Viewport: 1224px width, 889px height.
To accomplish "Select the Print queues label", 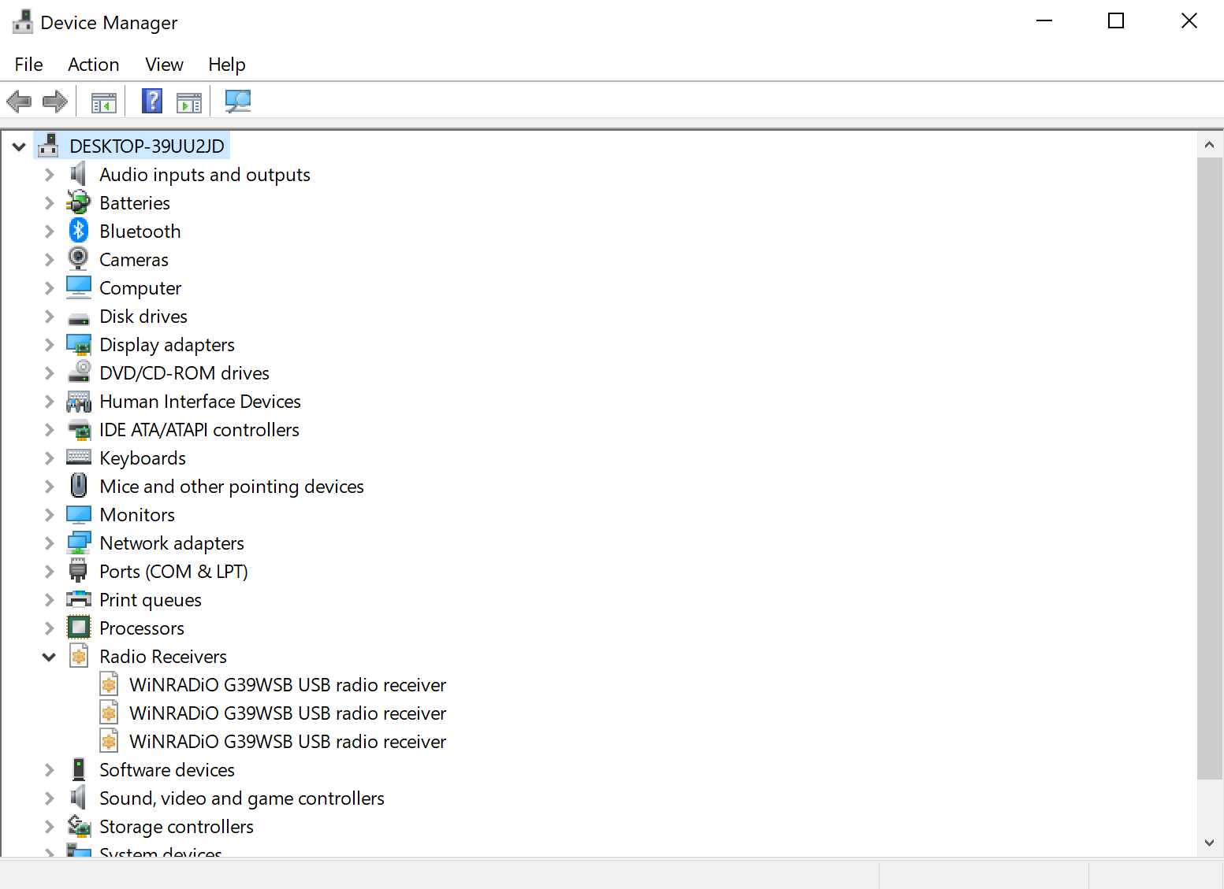I will pos(151,600).
